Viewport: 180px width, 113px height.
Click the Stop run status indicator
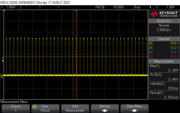(x=137, y=7)
